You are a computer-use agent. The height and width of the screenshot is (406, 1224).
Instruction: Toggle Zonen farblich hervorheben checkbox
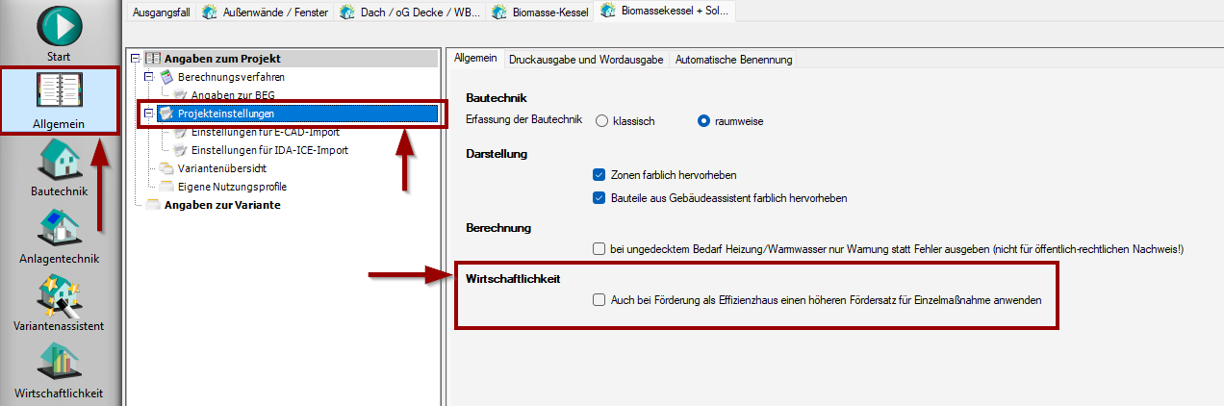click(x=599, y=175)
